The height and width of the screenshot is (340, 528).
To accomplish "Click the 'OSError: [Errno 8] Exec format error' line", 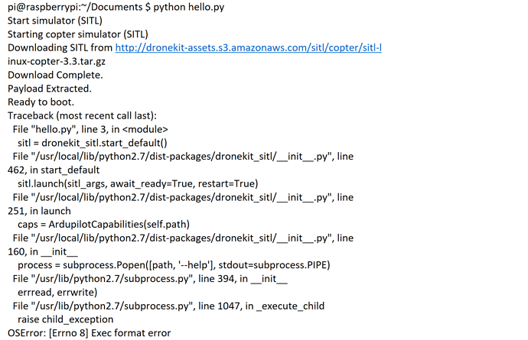I will point(90,333).
